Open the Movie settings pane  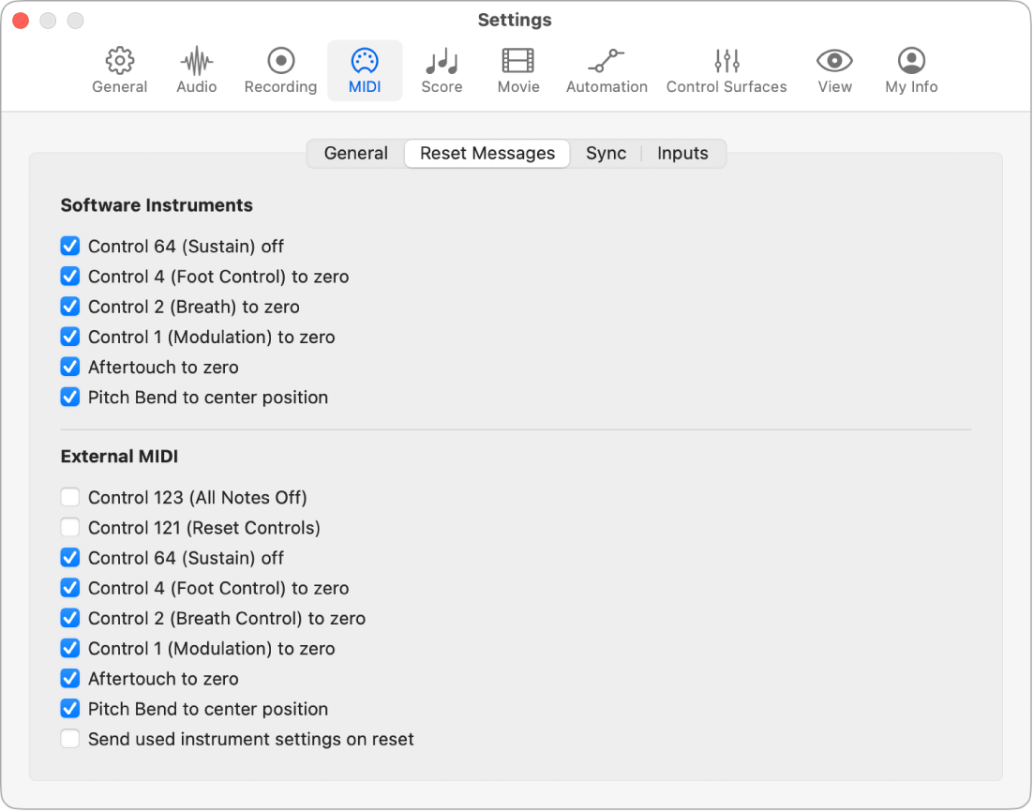[x=518, y=68]
